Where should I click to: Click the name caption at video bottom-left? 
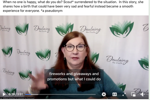click(17, 98)
